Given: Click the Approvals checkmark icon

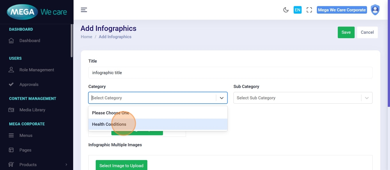Looking at the screenshot, I should pyautogui.click(x=11, y=84).
